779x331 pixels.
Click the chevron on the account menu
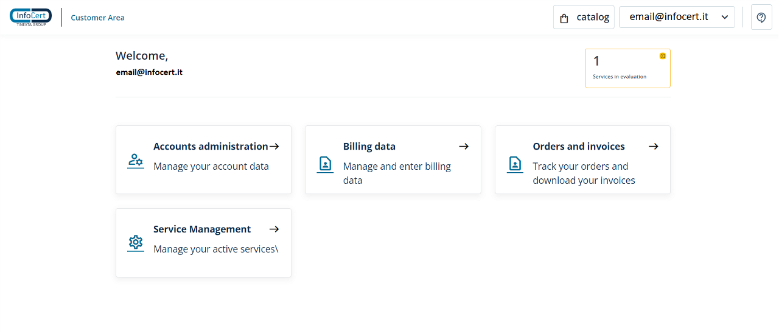tap(725, 17)
